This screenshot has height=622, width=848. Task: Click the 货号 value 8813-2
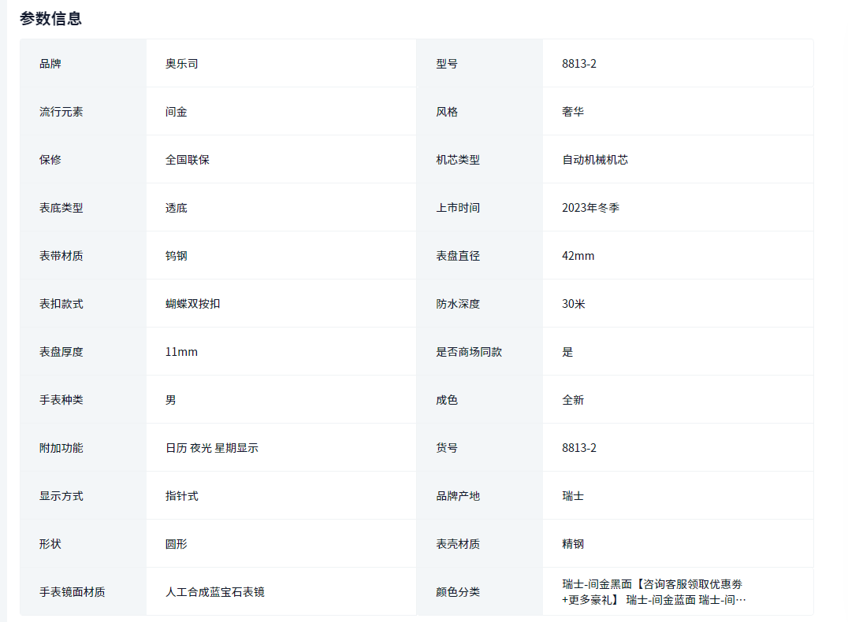(x=579, y=448)
